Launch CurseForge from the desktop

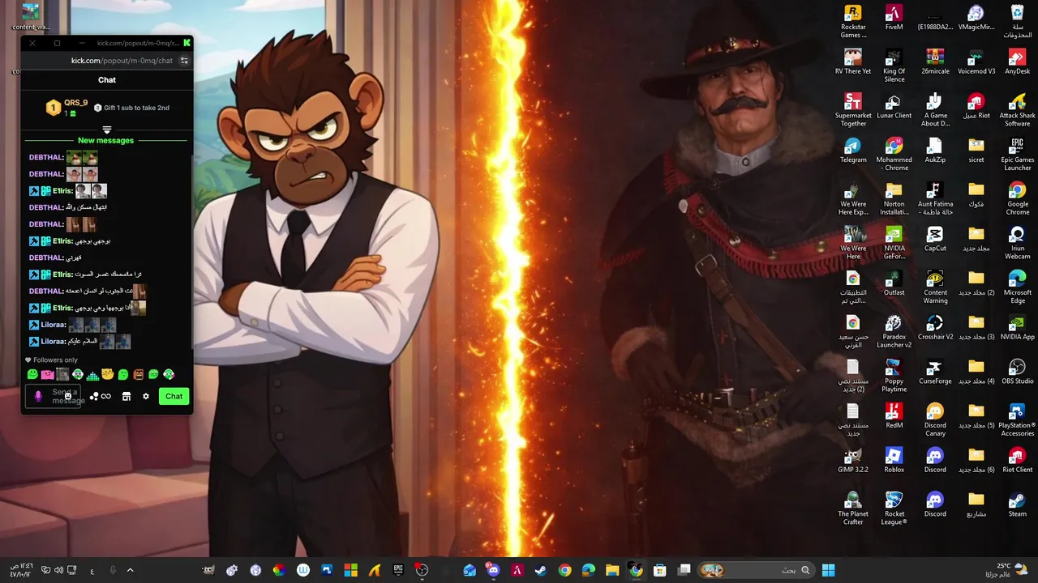pos(935,373)
